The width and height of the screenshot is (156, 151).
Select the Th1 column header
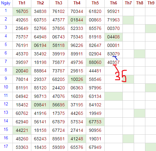click(22, 3)
